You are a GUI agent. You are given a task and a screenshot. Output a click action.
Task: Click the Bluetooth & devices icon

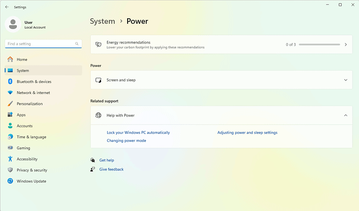10,81
